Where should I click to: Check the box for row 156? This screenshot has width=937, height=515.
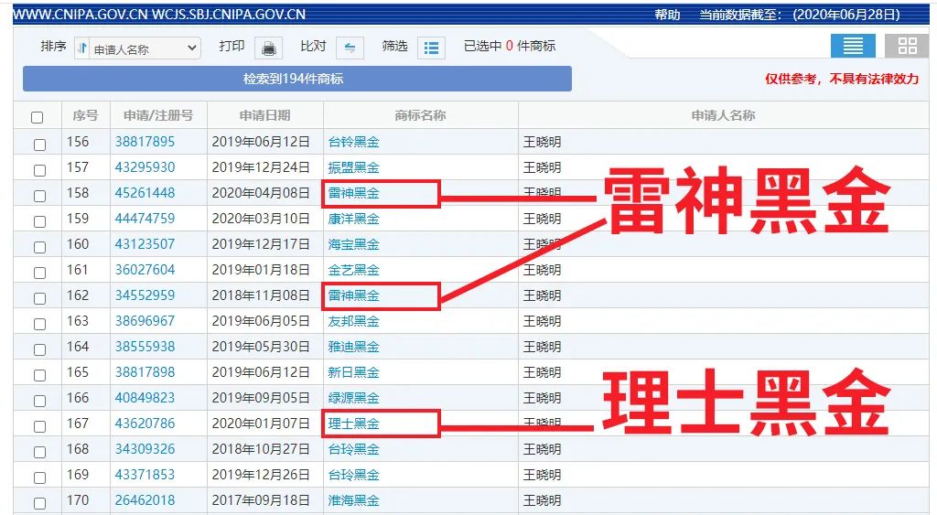point(39,145)
